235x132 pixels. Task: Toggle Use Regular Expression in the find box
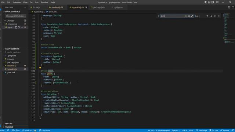coord(192,16)
